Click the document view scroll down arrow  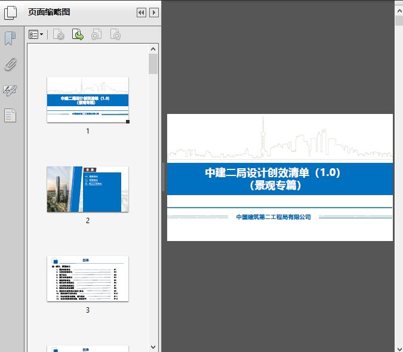point(399,348)
